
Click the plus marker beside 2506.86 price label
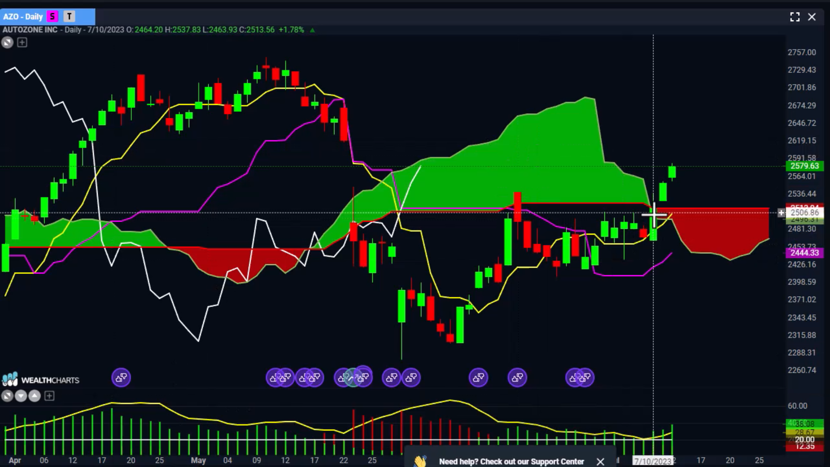click(781, 212)
